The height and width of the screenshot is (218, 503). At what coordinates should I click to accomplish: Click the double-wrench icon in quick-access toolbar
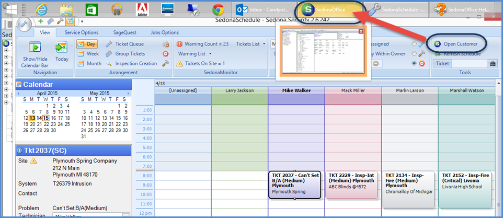pos(50,21)
